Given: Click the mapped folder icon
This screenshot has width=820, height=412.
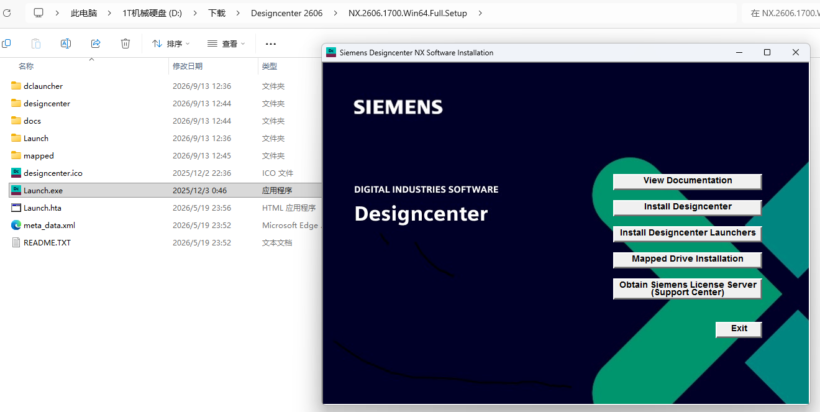Looking at the screenshot, I should [16, 155].
